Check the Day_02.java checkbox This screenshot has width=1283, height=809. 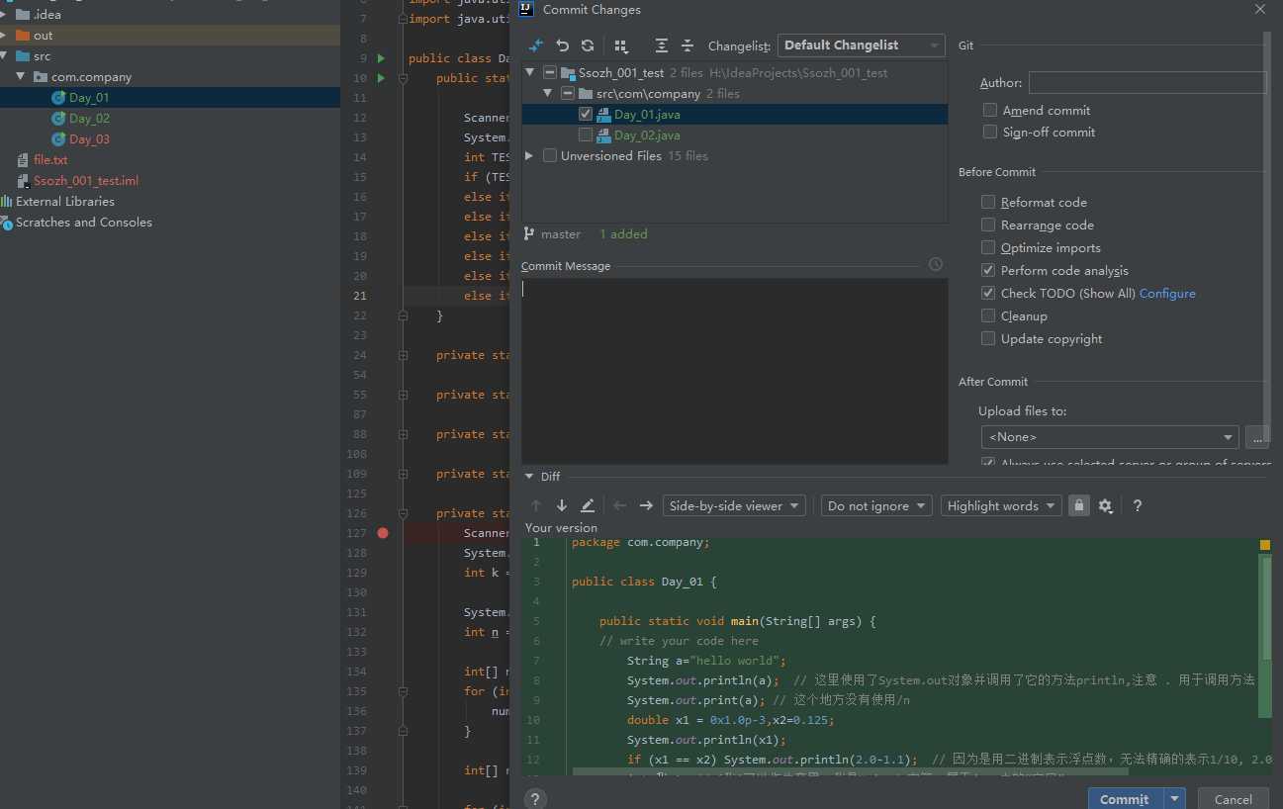coord(586,135)
